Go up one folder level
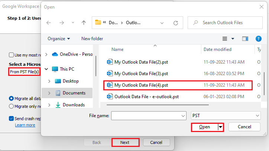Viewport: 269px width, 151px height. pyautogui.click(x=84, y=23)
